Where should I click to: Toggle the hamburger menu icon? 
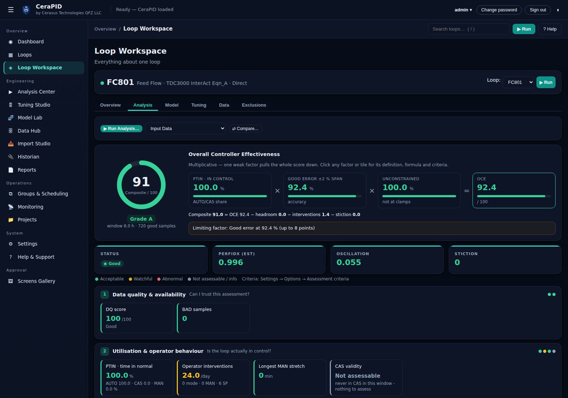pyautogui.click(x=11, y=10)
